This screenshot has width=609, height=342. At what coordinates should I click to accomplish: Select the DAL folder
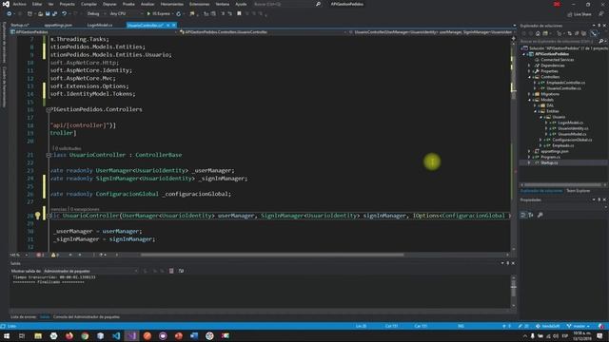pyautogui.click(x=550, y=105)
